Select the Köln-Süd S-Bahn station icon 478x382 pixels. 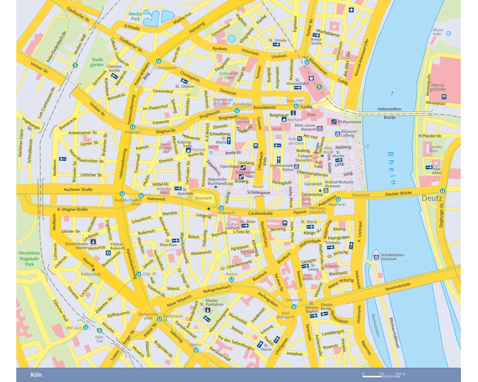tap(99, 330)
